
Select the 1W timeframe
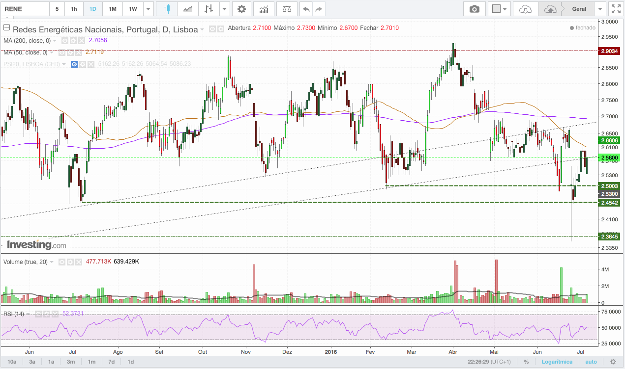(133, 9)
